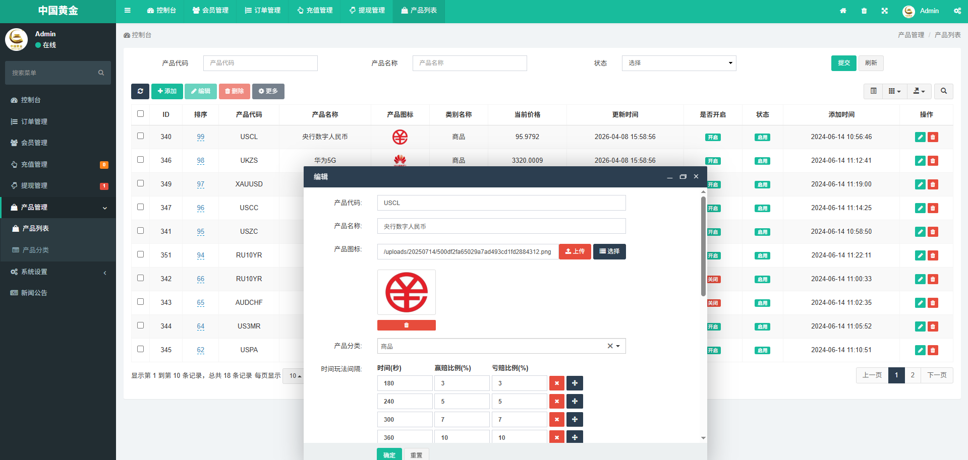Delete row 345 using trash icon
Viewport: 968px width, 460px height.
coord(933,350)
